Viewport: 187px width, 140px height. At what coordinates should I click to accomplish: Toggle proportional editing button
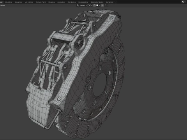click(102, 5)
